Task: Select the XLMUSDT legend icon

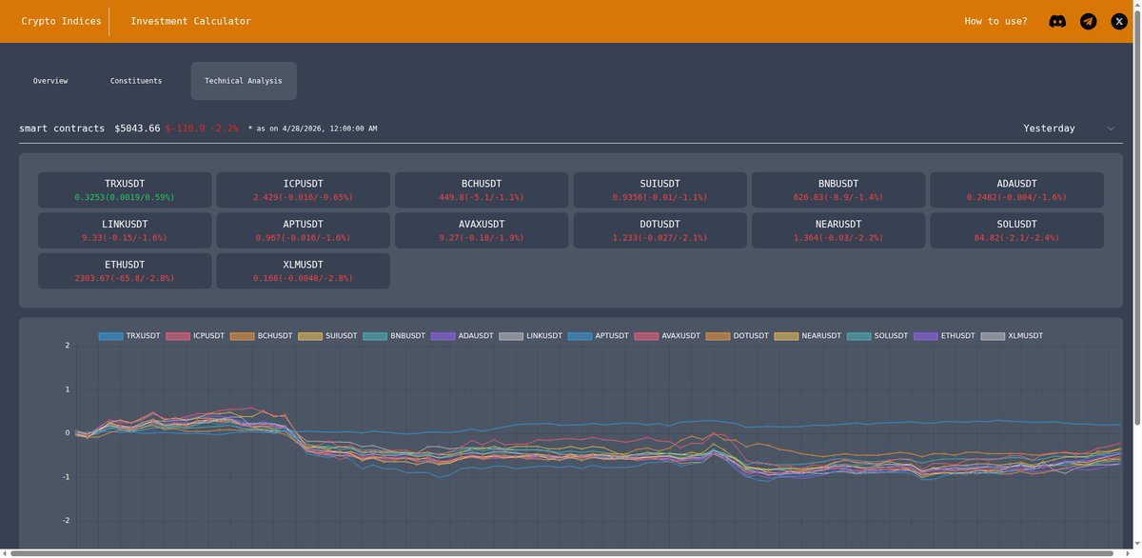Action: pyautogui.click(x=994, y=335)
